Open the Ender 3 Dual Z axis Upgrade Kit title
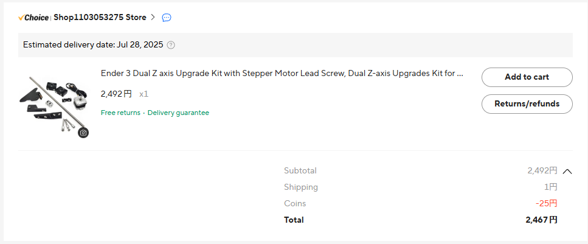This screenshot has height=244, width=588. tap(282, 74)
